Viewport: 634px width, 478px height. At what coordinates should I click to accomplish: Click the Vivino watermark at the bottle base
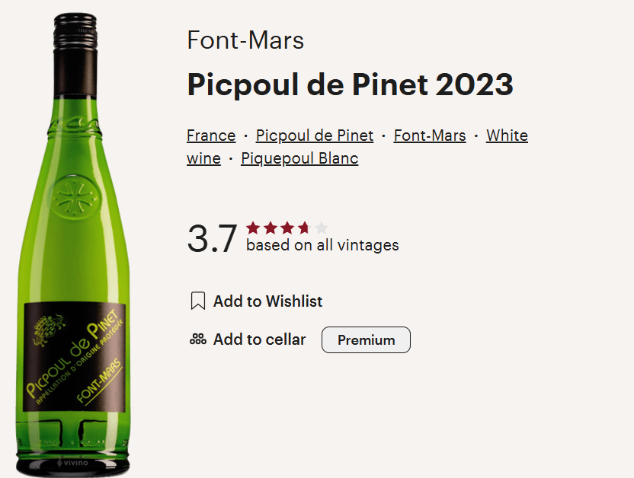[x=72, y=463]
